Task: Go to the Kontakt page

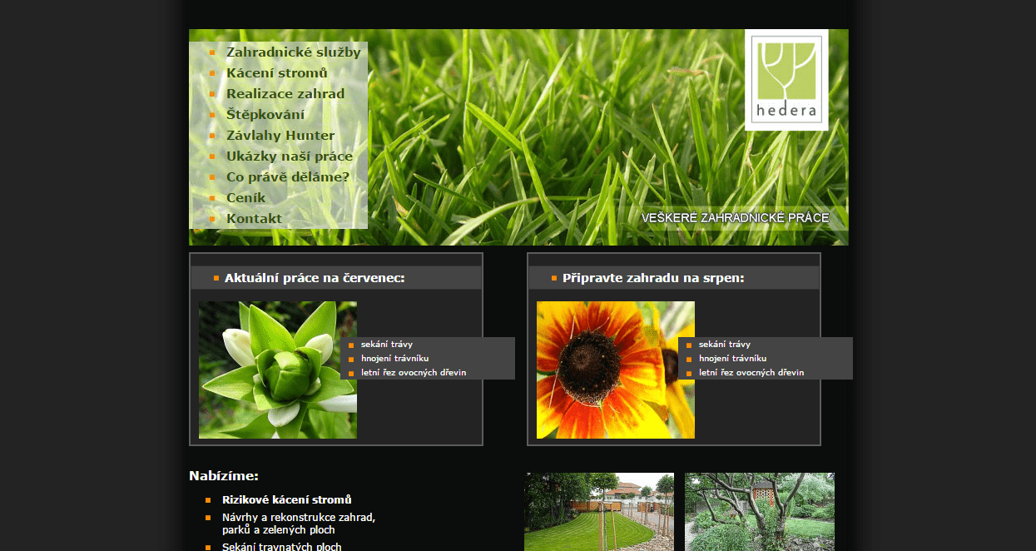Action: (254, 219)
